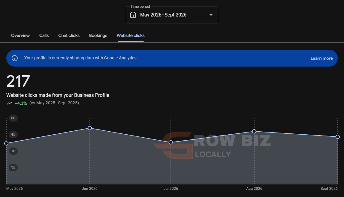344x197 pixels.
Task: Click the Aug 2026 x-axis label
Action: pos(254,188)
